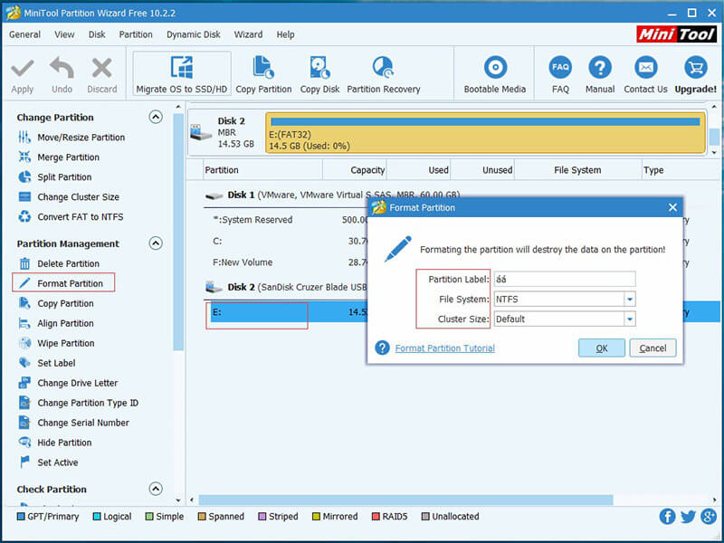Click the Disk 1 VMware header row
Image resolution: width=724 pixels, height=543 pixels.
click(x=331, y=195)
